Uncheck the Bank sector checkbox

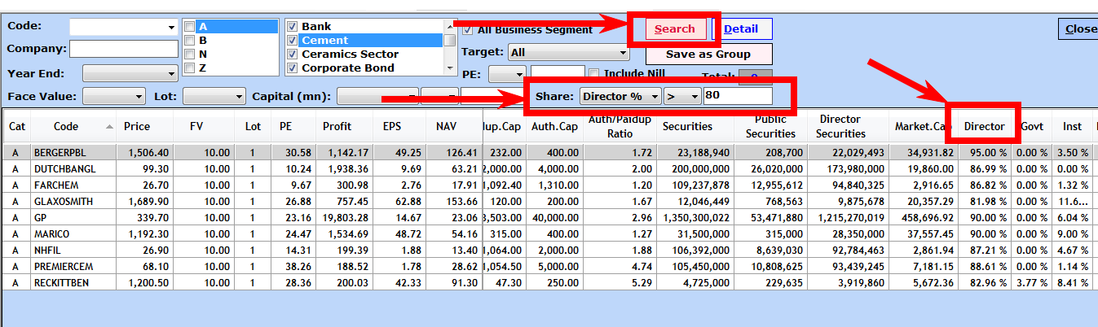point(292,27)
